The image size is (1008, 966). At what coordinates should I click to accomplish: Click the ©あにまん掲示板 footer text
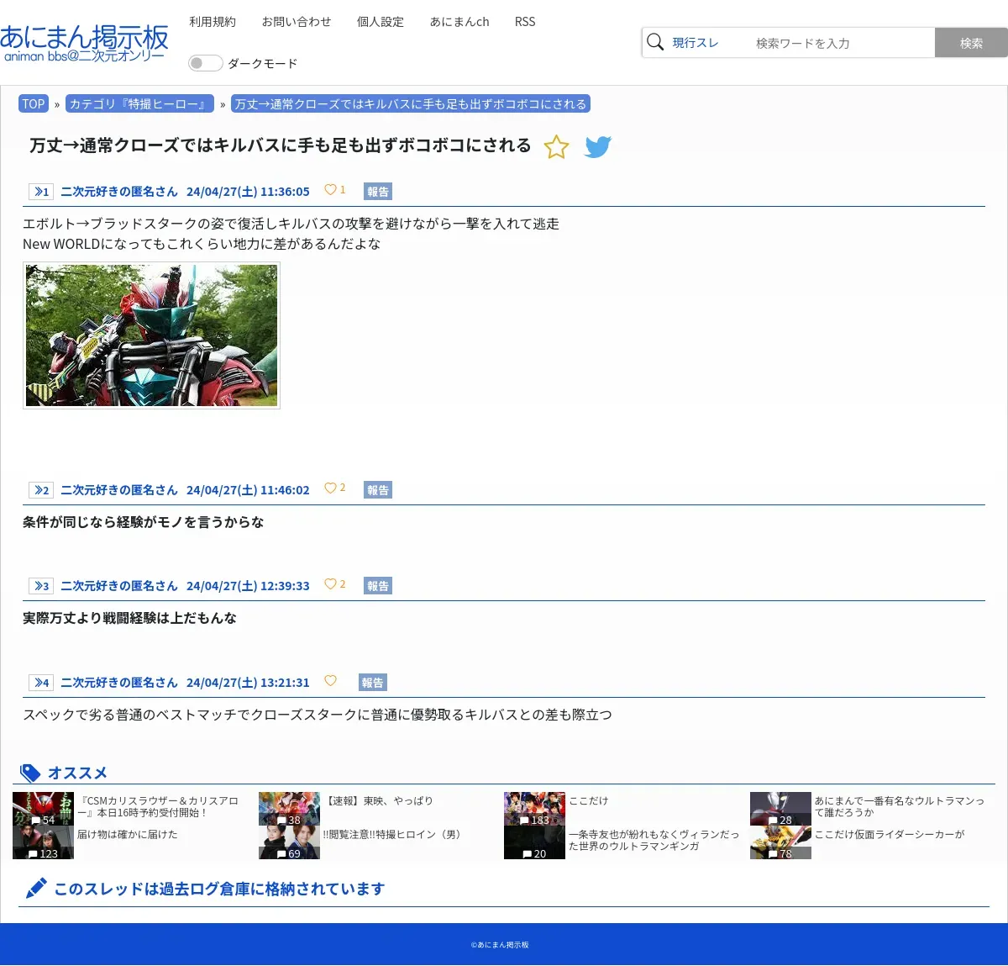pyautogui.click(x=500, y=945)
